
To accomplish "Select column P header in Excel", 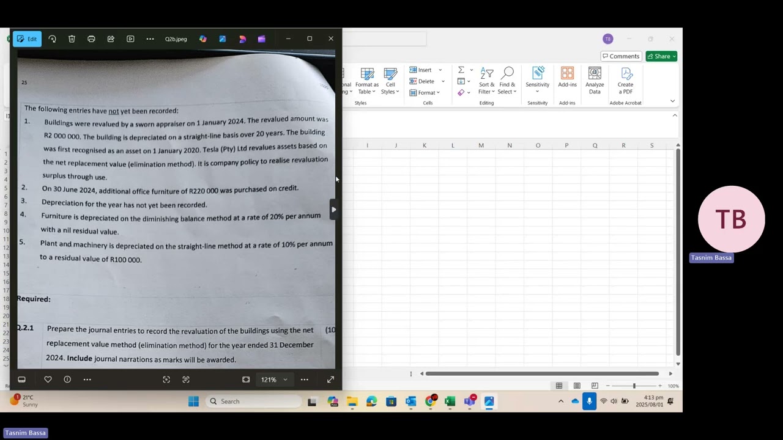I will [x=566, y=145].
